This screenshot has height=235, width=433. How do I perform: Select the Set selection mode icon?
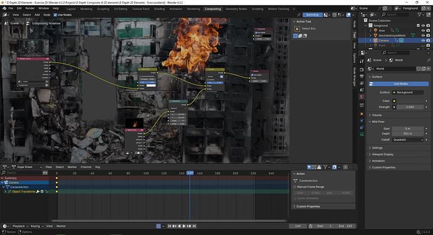click(x=296, y=36)
